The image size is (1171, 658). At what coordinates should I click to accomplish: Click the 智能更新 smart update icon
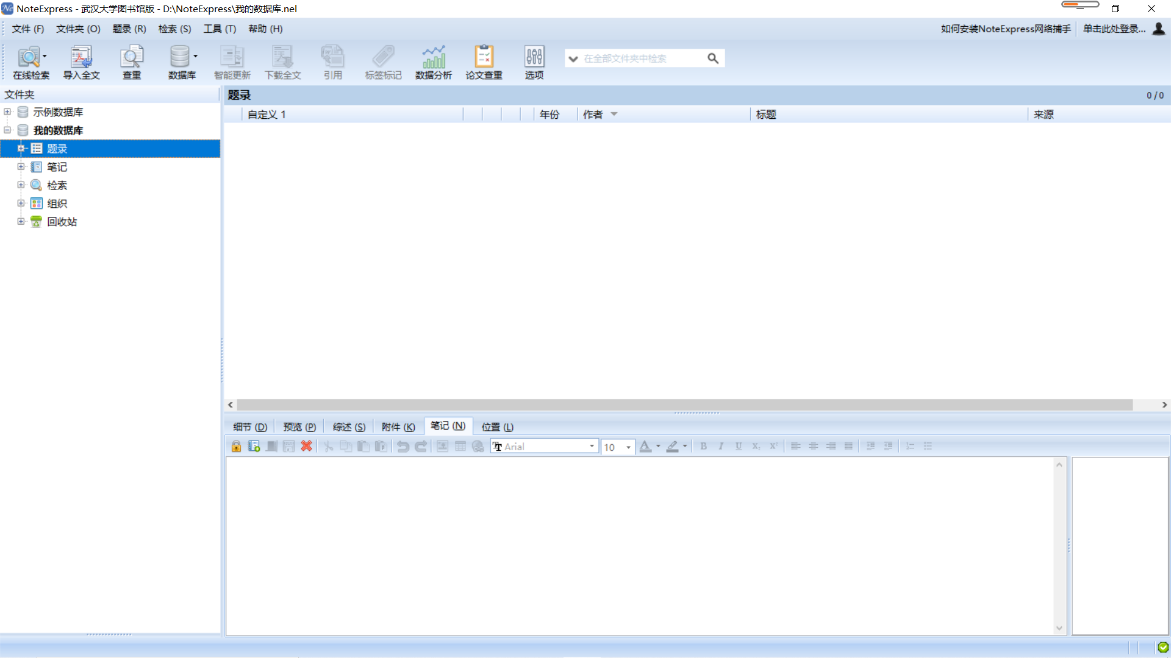[232, 62]
